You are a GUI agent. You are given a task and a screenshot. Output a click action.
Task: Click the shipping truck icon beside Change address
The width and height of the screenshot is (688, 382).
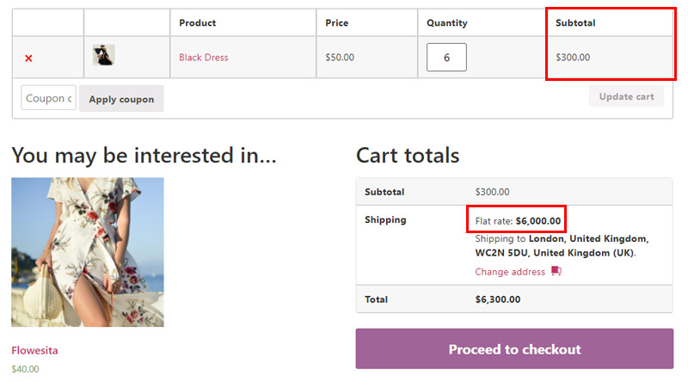pyautogui.click(x=556, y=271)
